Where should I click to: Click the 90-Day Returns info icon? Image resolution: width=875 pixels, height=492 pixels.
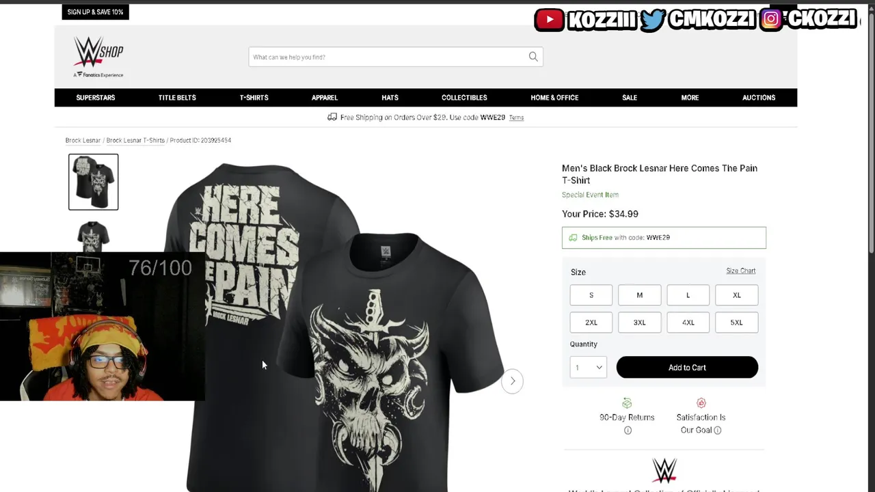click(628, 430)
